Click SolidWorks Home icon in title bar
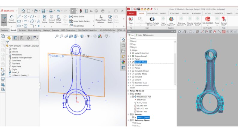Viewport: 238px width, 133px height. coord(23,11)
